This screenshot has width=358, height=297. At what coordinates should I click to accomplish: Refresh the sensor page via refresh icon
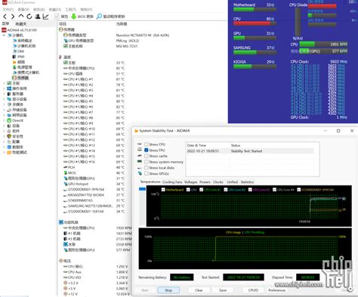point(29,17)
